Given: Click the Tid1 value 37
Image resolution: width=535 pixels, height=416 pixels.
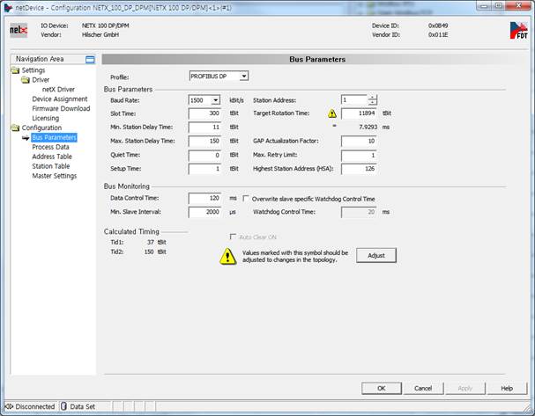Looking at the screenshot, I should (151, 242).
